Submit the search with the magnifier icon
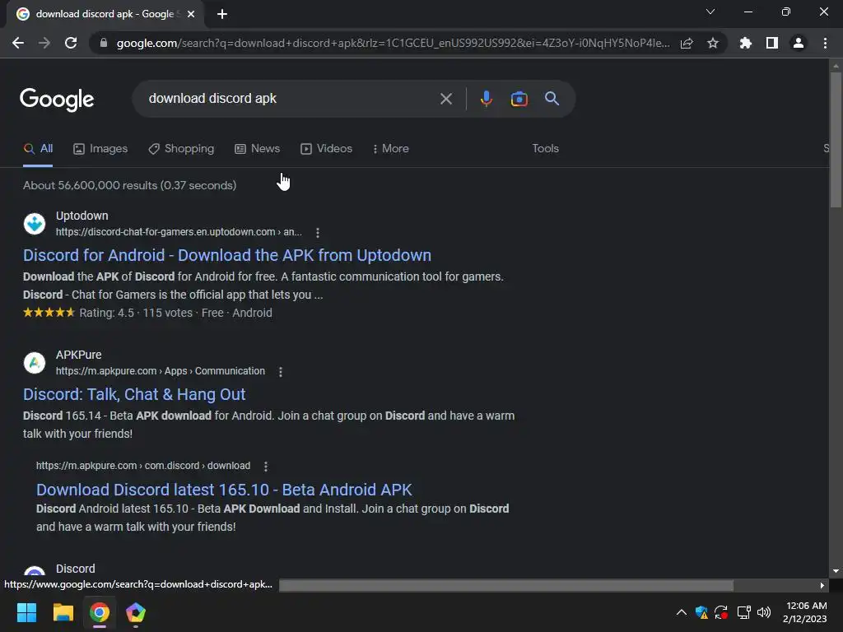Screen dimensions: 843x632 [x=552, y=99]
